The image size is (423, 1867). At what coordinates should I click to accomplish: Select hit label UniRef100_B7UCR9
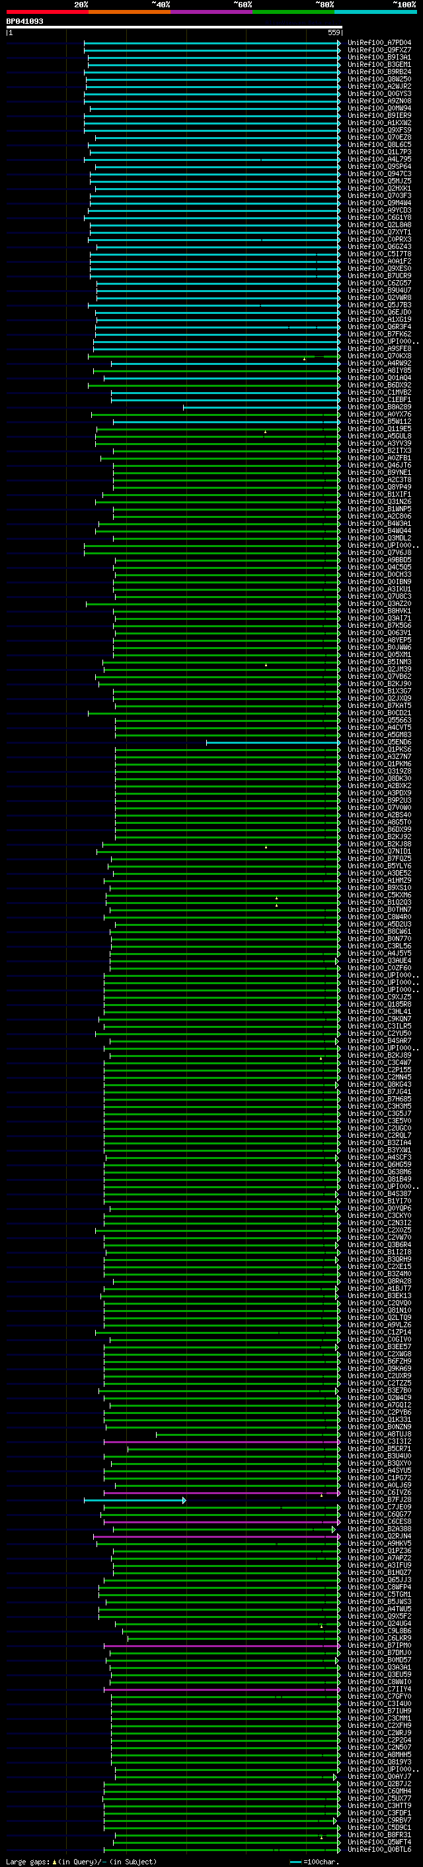click(379, 276)
